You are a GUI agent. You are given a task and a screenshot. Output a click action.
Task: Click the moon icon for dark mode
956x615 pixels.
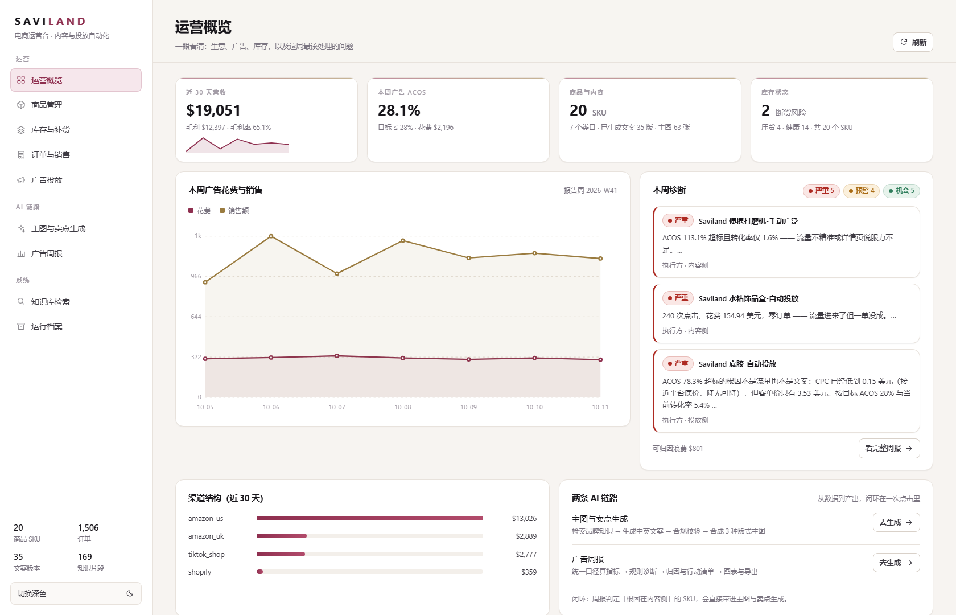coord(130,593)
